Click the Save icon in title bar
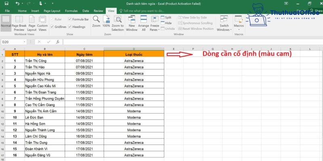The image size is (323, 161). click(6, 3)
